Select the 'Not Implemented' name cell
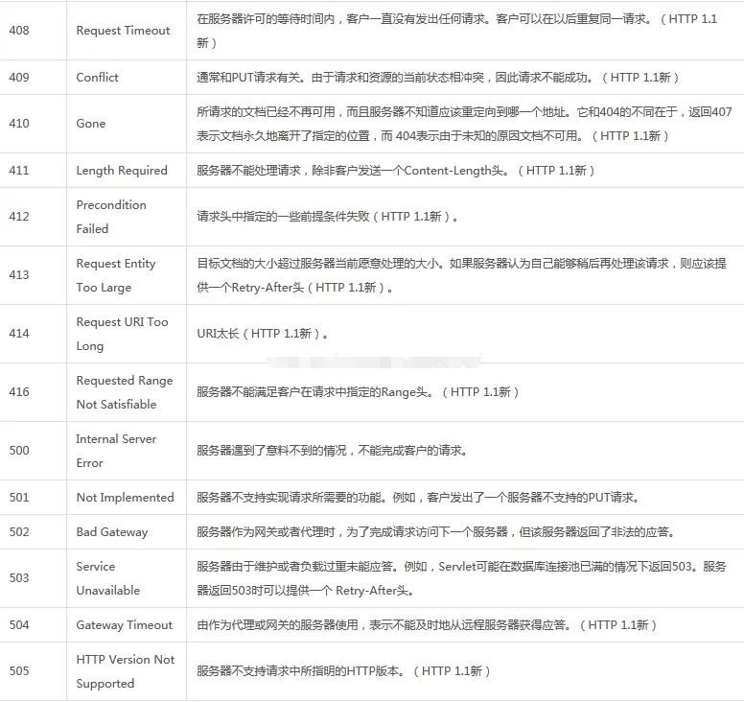The height and width of the screenshot is (702, 744). pyautogui.click(x=125, y=498)
